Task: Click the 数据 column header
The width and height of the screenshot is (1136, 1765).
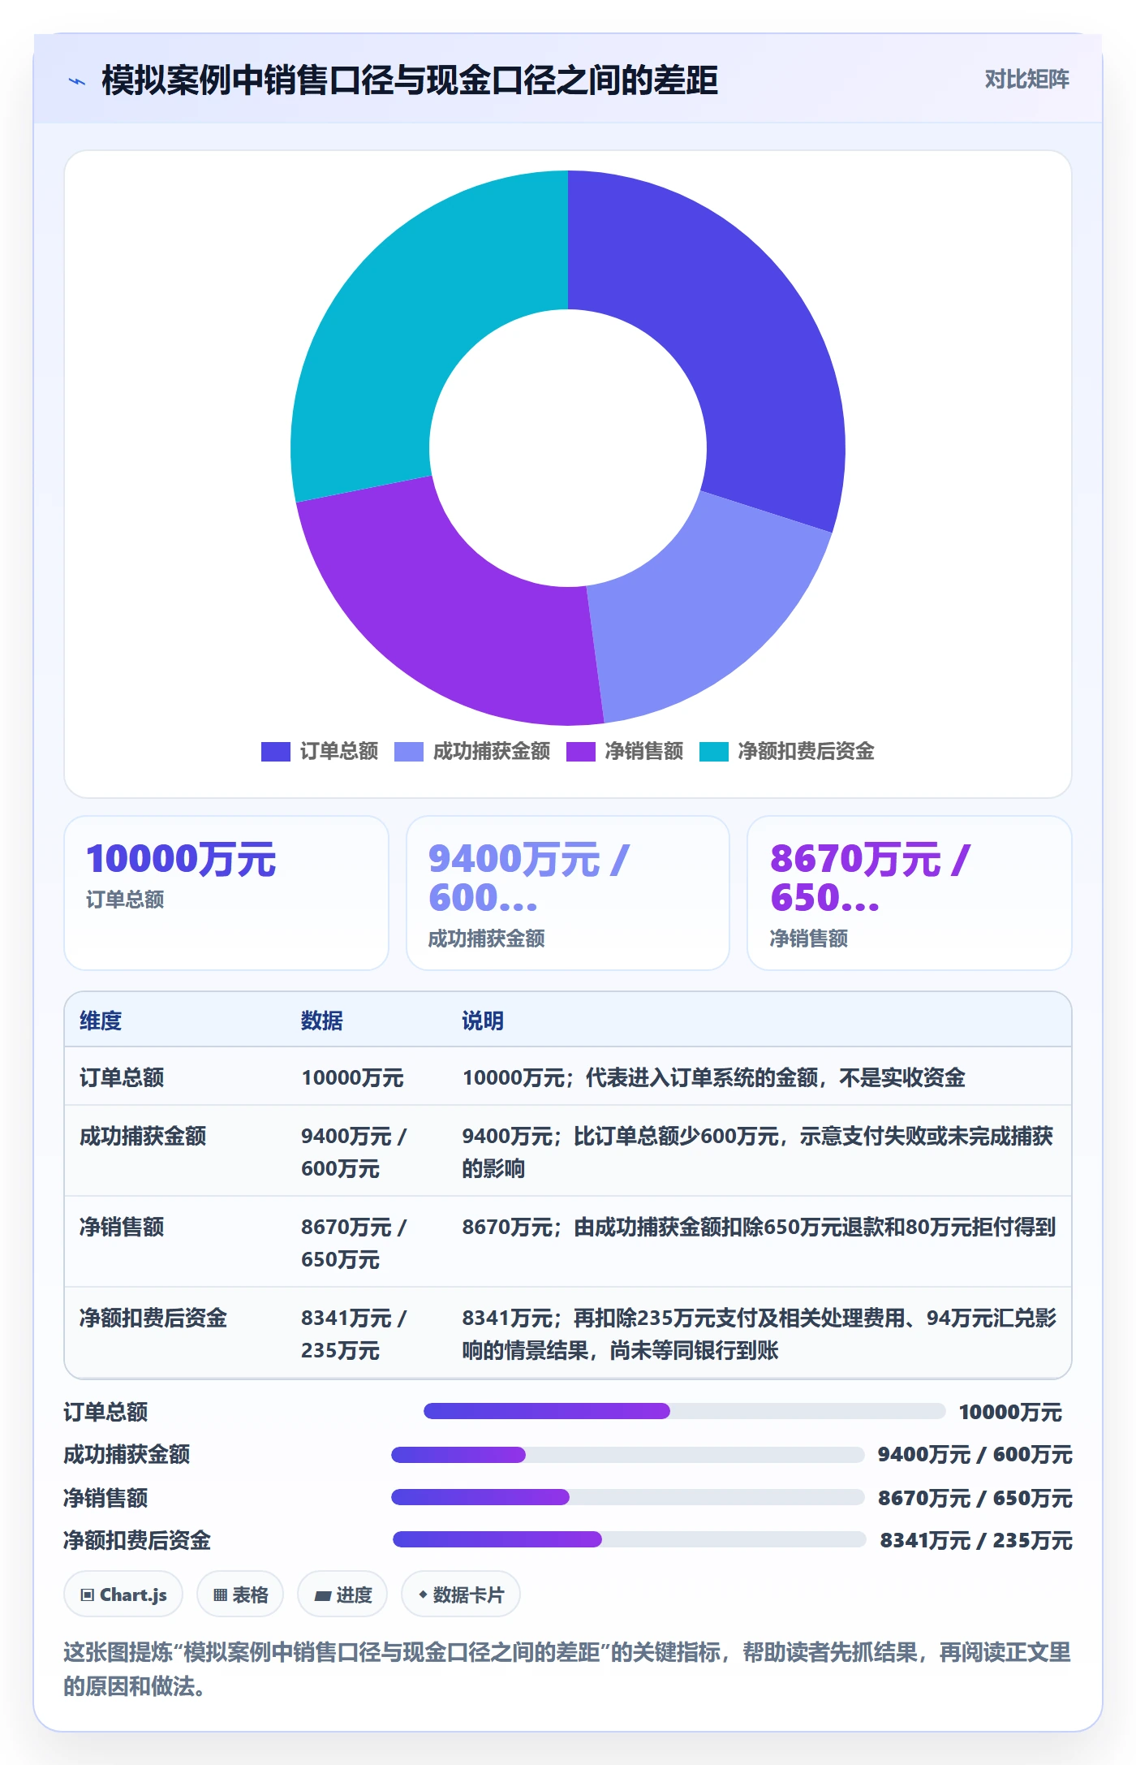Action: 322,1021
